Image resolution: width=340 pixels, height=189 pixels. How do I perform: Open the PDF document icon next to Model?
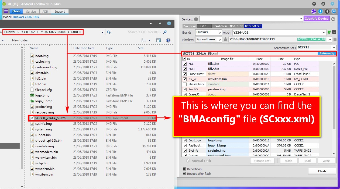(x=334, y=33)
